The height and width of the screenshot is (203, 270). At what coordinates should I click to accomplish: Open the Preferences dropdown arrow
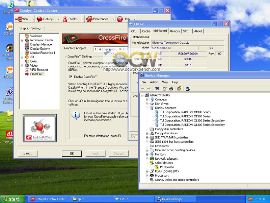(x=114, y=19)
